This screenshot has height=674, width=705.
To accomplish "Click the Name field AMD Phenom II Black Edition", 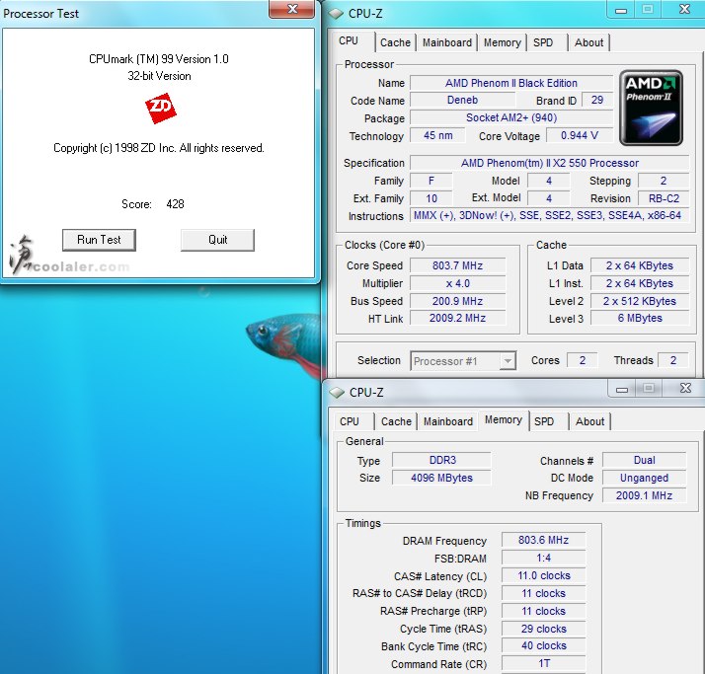I will [x=511, y=83].
